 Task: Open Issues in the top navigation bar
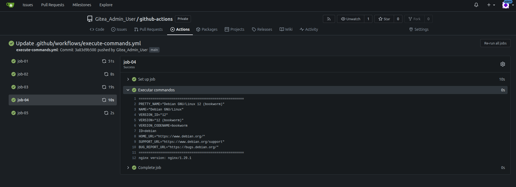28,5
